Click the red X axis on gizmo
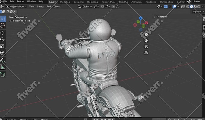 pos(147,23)
